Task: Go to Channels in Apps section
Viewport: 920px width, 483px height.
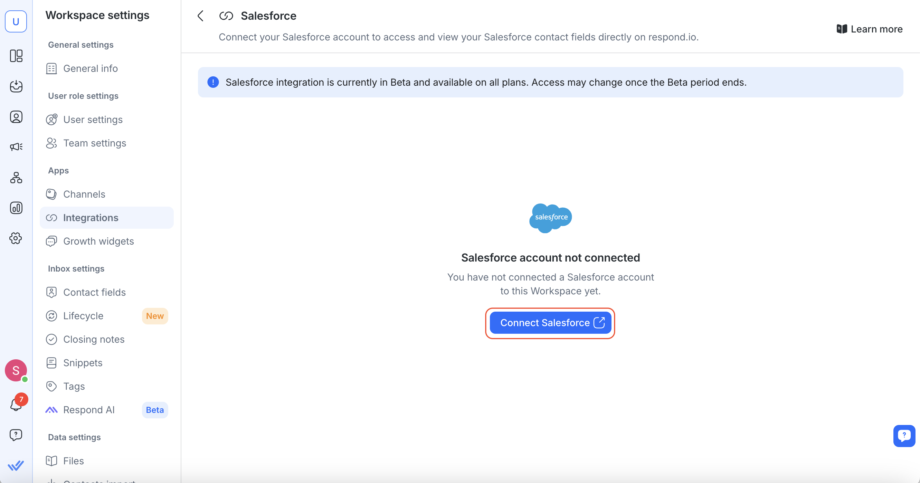Action: point(84,194)
